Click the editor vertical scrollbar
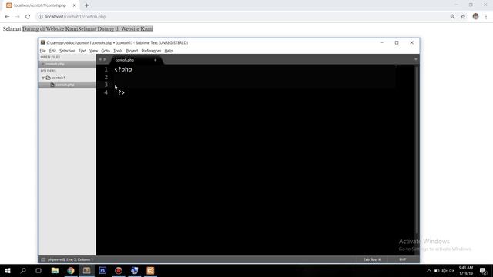Viewport: 493px width, 277px height. pyautogui.click(x=417, y=149)
